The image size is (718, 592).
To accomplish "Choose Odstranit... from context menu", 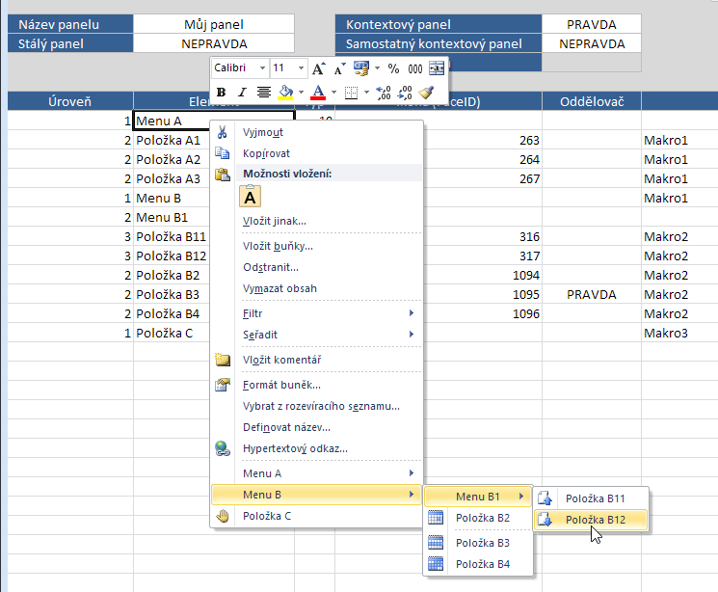I will pyautogui.click(x=316, y=267).
